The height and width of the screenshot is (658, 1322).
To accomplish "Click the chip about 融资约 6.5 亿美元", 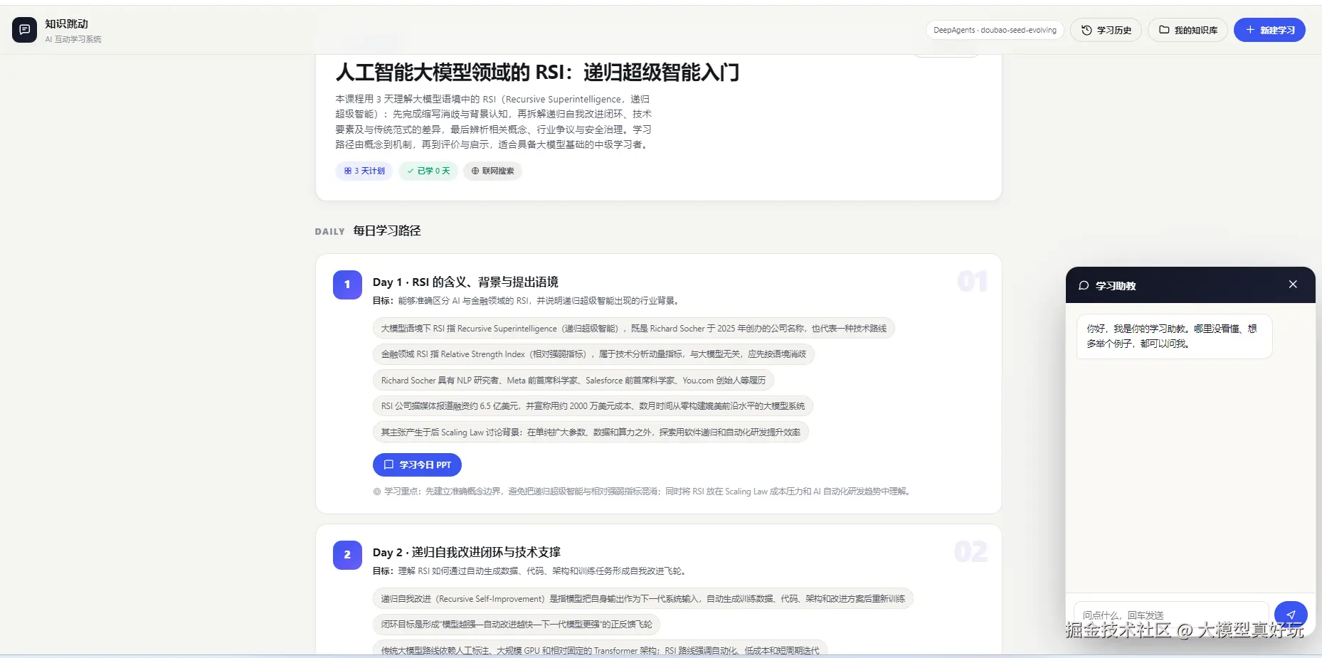I will [593, 406].
